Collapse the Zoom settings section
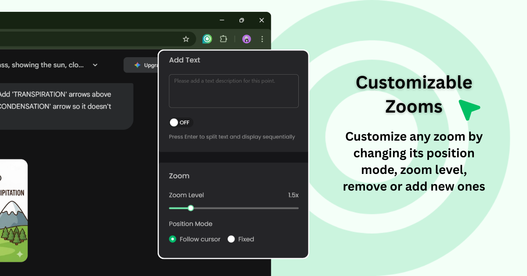Screen dimensions: 527x276 point(179,176)
